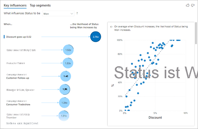Expand dropdown via the chevron arrow
The image size is (198, 129).
point(72,14)
